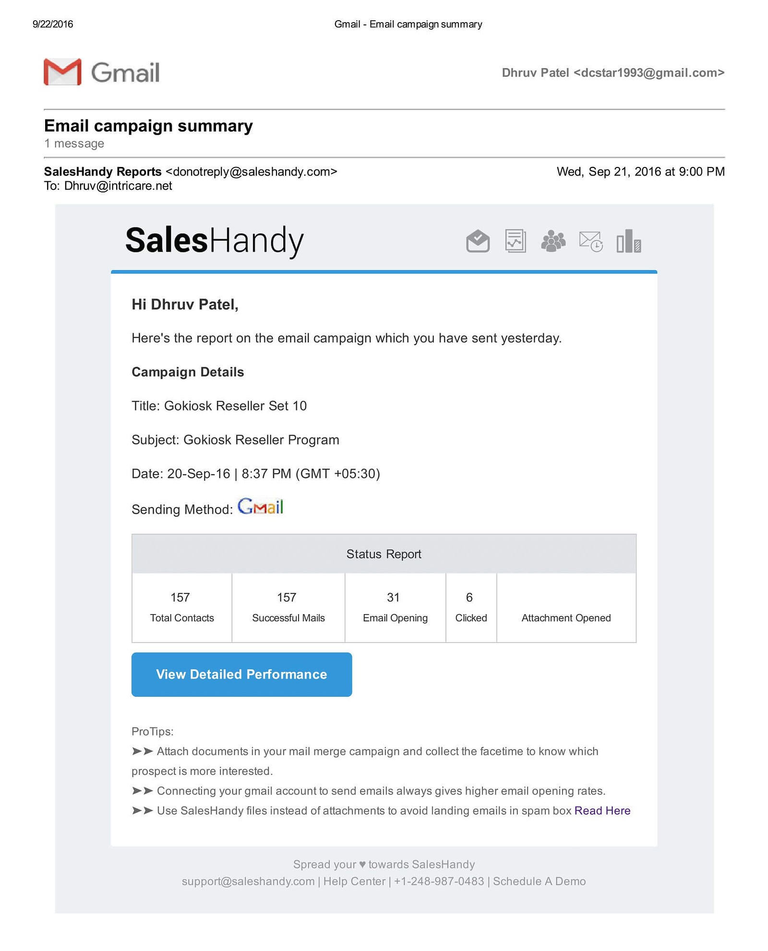Click the email tracking envelope-with-checkmark icon
The width and height of the screenshot is (768, 951).
(x=478, y=241)
